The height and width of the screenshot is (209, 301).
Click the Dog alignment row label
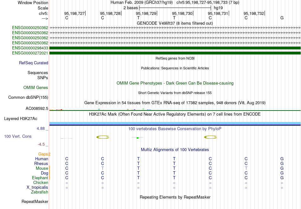click(x=44, y=173)
